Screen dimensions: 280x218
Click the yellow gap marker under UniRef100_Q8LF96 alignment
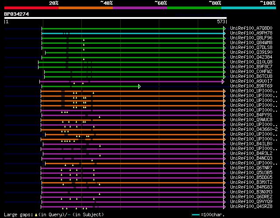tap(84, 40)
